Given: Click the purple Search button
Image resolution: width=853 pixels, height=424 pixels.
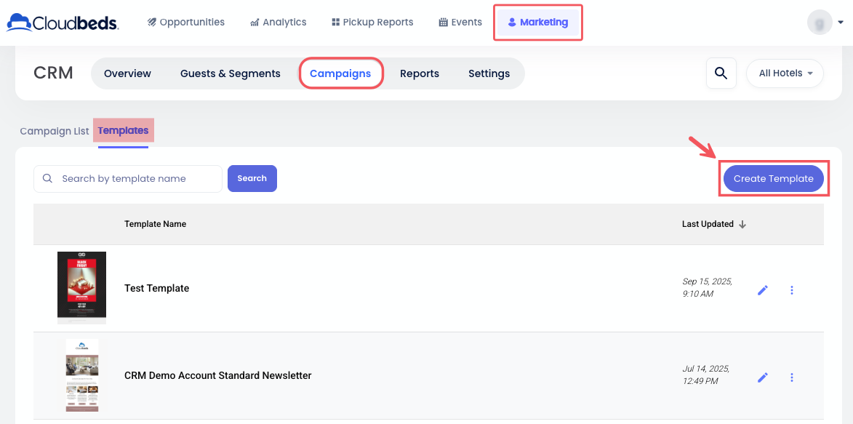Looking at the screenshot, I should [252, 178].
